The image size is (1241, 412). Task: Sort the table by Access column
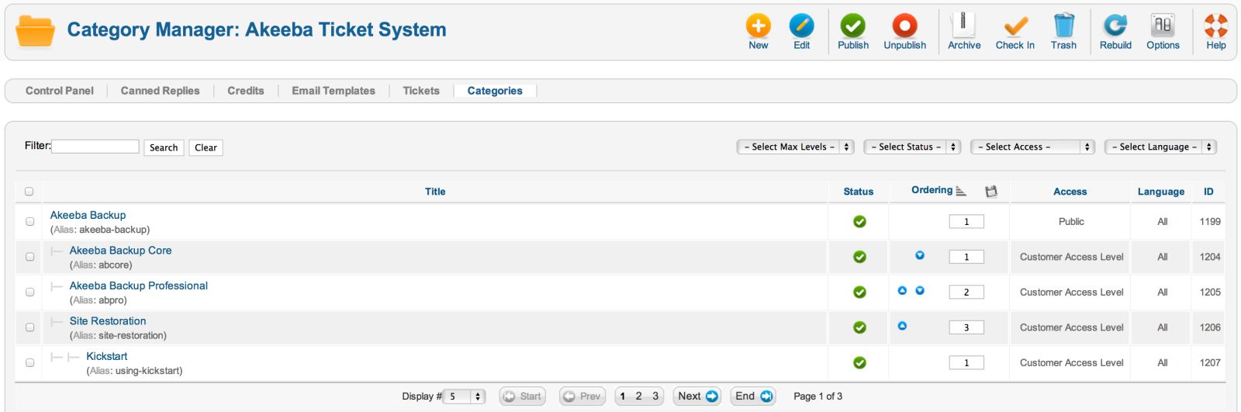(x=1070, y=192)
